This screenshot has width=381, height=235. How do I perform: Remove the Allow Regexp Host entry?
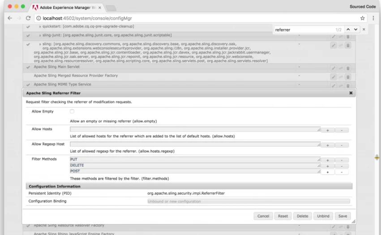pos(342,145)
